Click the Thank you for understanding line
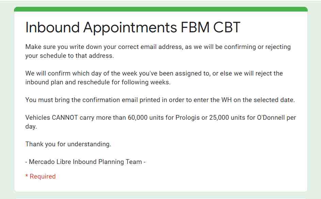This screenshot has height=199, width=321. [68, 144]
